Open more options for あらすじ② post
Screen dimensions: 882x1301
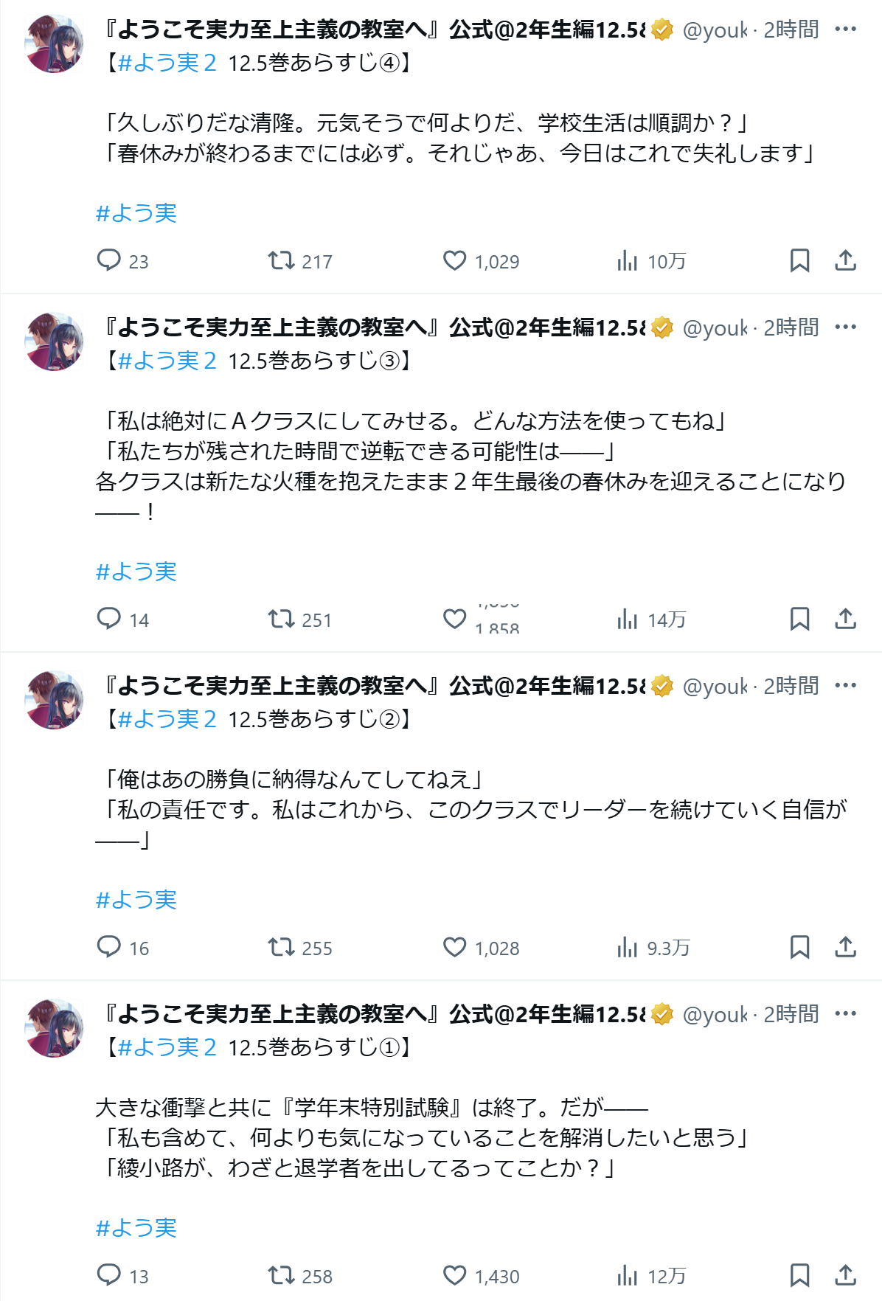point(845,686)
